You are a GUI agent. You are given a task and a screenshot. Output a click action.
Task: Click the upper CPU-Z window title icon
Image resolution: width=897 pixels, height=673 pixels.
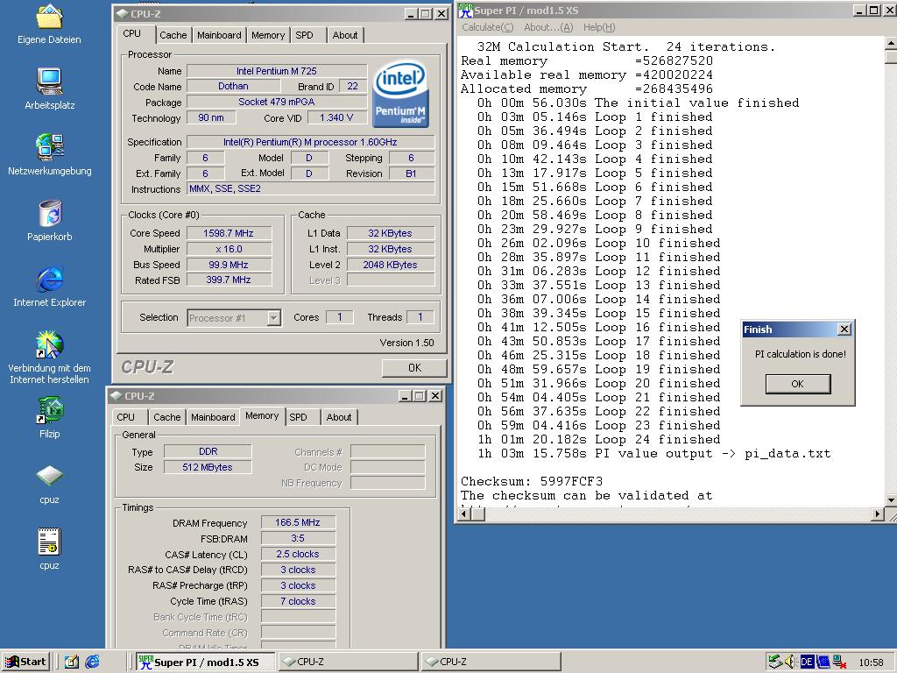[122, 14]
